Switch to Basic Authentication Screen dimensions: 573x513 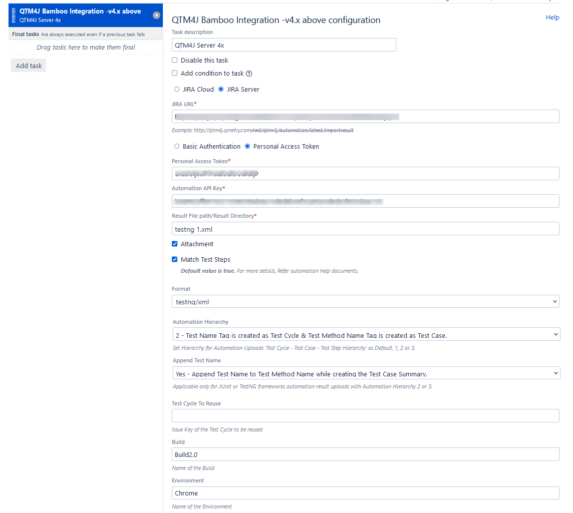[176, 146]
